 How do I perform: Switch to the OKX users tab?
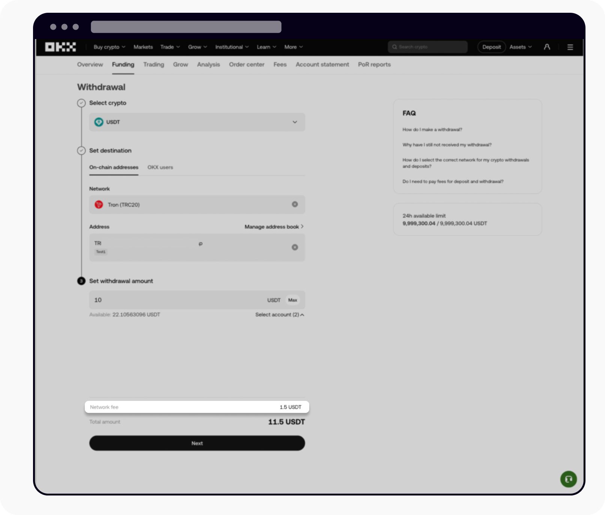pos(160,167)
